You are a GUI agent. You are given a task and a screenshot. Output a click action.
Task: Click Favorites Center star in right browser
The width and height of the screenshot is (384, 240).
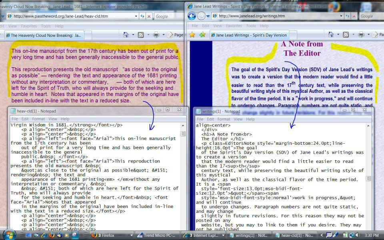[x=192, y=35]
